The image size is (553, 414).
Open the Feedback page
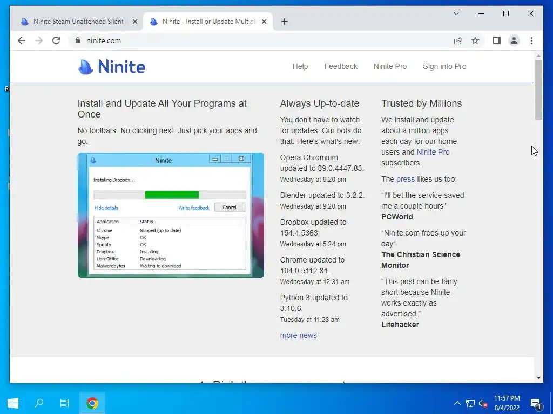(341, 66)
